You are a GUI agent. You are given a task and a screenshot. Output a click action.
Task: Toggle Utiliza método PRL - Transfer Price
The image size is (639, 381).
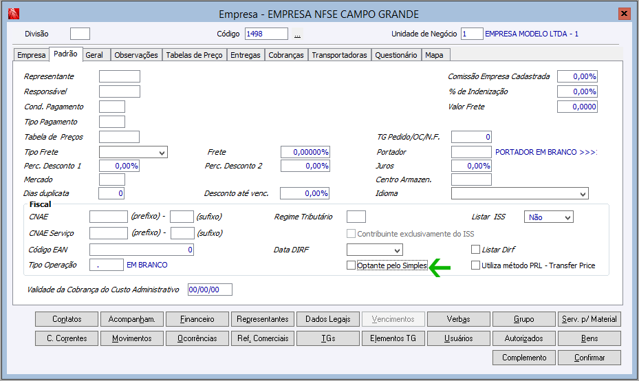click(x=475, y=265)
